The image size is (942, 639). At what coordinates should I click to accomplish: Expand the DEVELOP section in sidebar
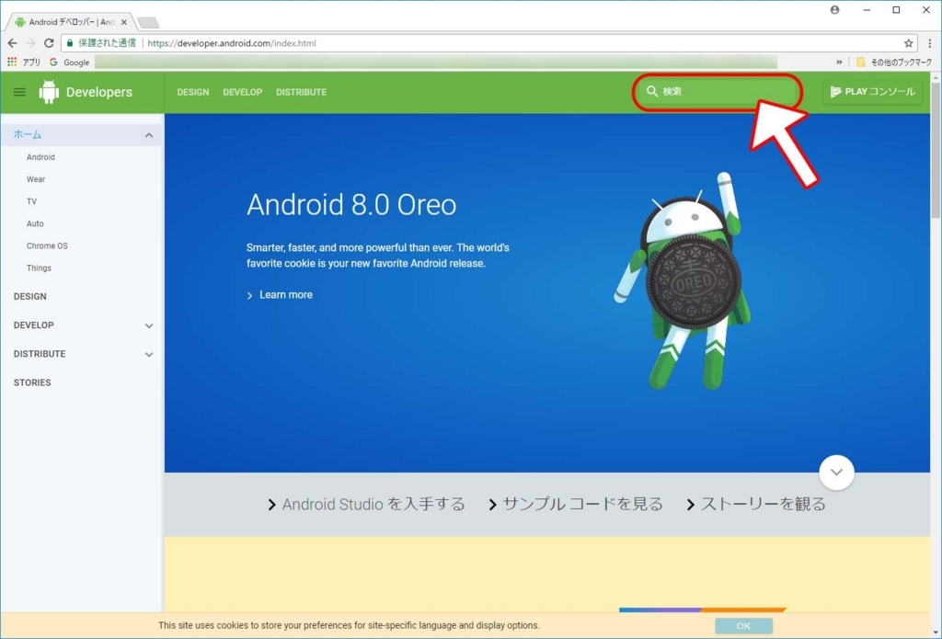(x=149, y=325)
